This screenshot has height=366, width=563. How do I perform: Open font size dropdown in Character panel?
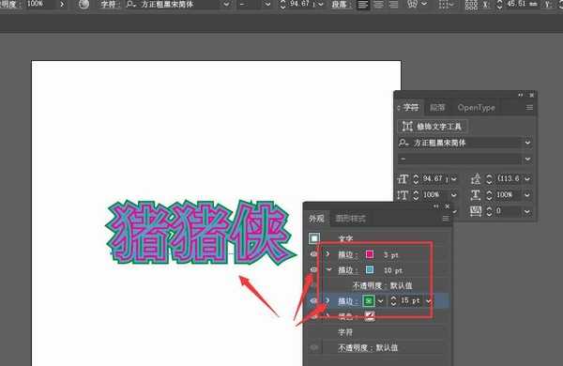pyautogui.click(x=454, y=178)
